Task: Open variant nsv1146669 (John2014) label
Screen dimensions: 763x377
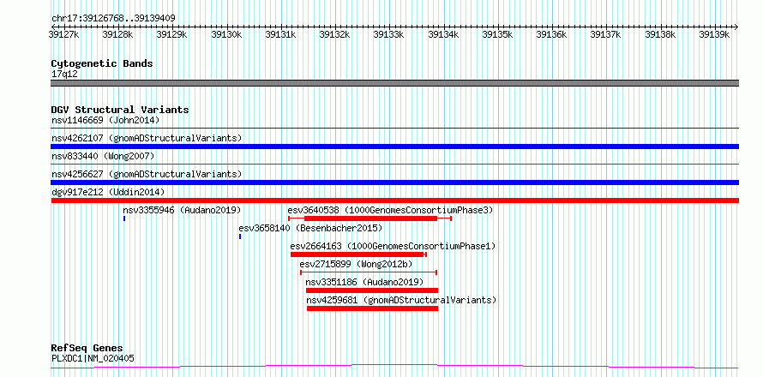Action: (x=105, y=120)
